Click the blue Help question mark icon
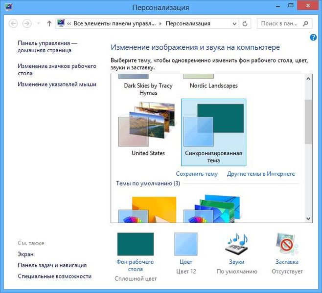Image resolution: width=322 pixels, height=293 pixels. pyautogui.click(x=313, y=37)
